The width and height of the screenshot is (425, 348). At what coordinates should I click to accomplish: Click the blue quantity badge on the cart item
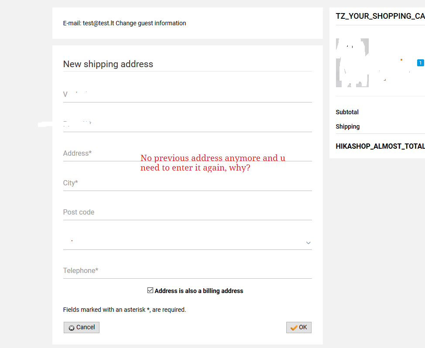tap(420, 63)
